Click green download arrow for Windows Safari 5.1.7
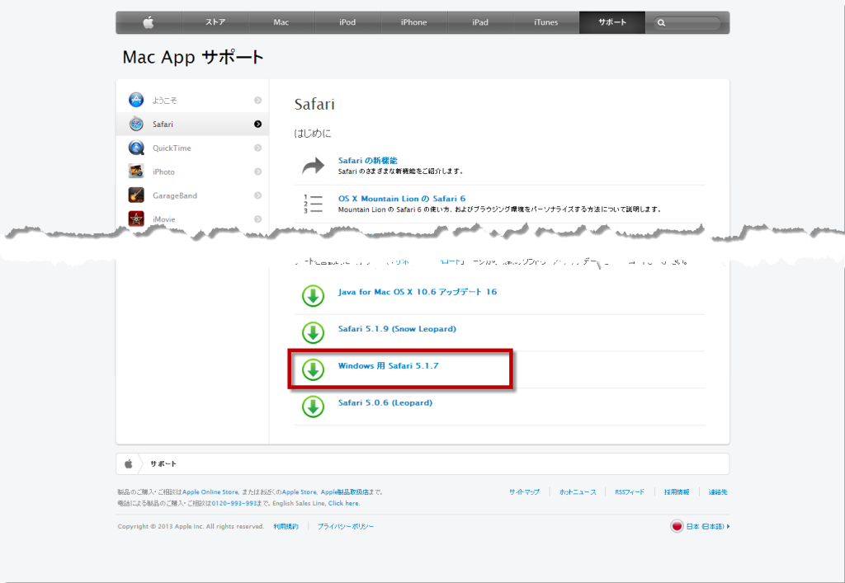The width and height of the screenshot is (845, 583). (x=313, y=369)
